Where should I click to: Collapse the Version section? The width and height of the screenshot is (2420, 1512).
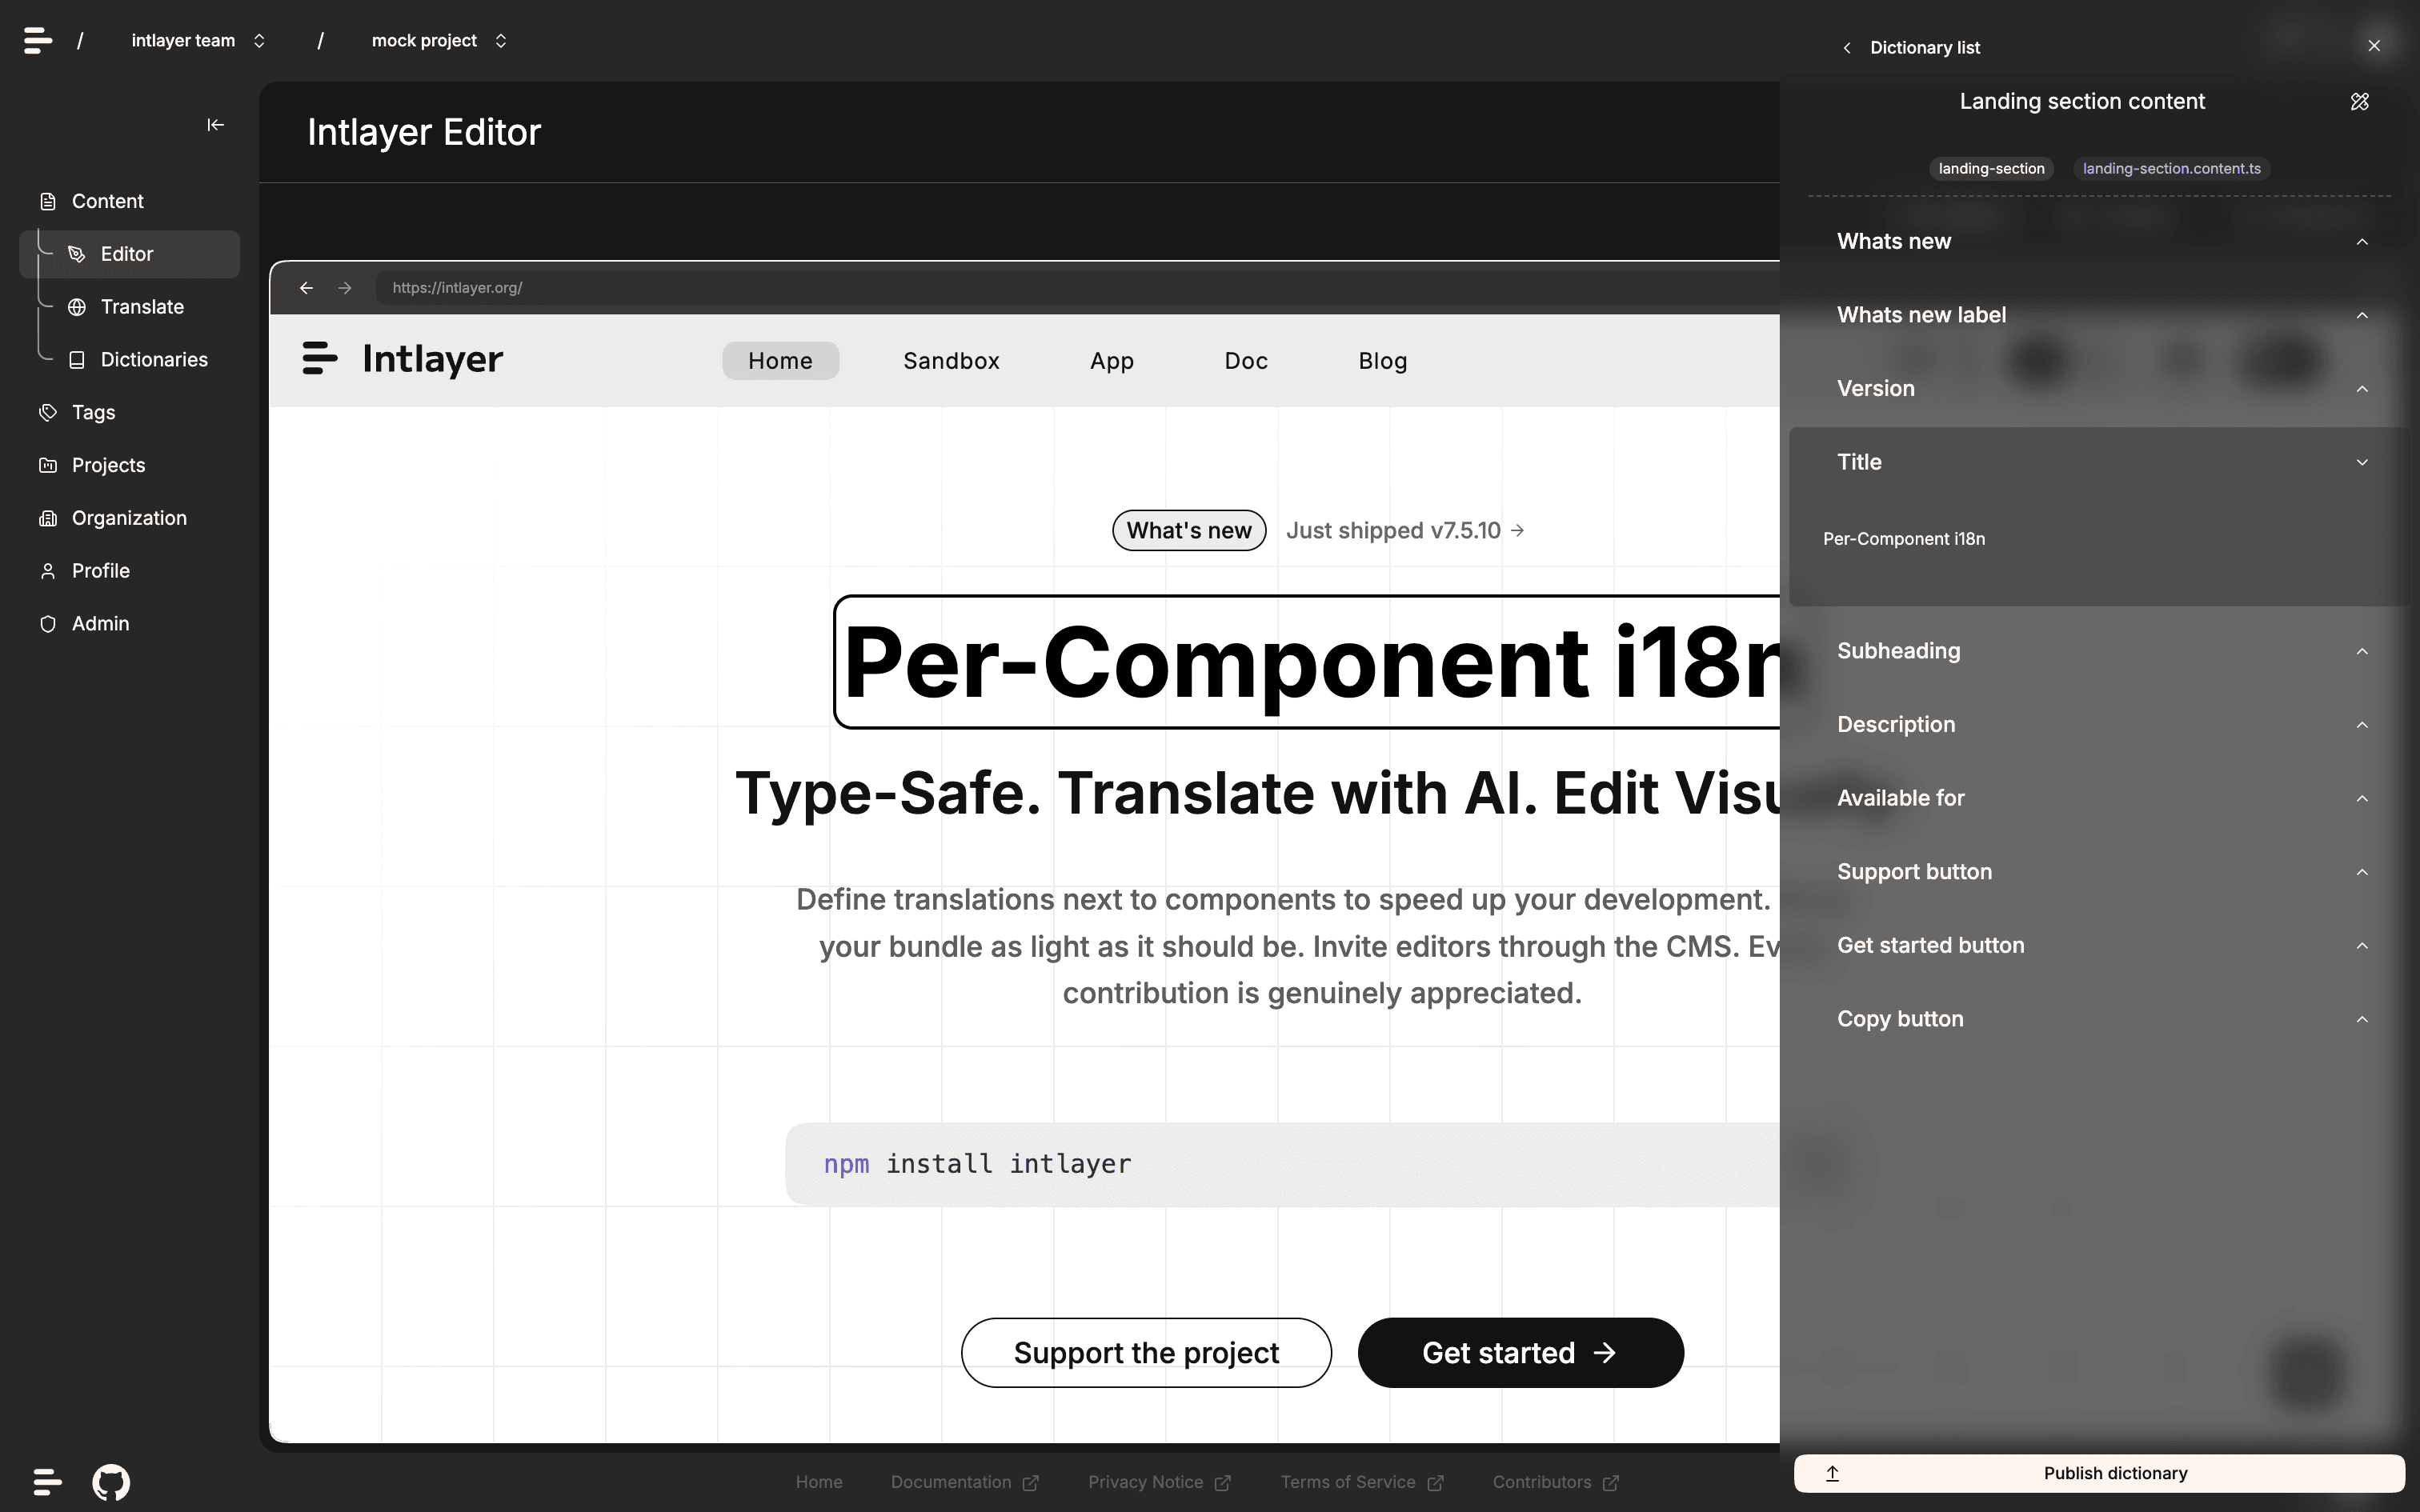2361,389
